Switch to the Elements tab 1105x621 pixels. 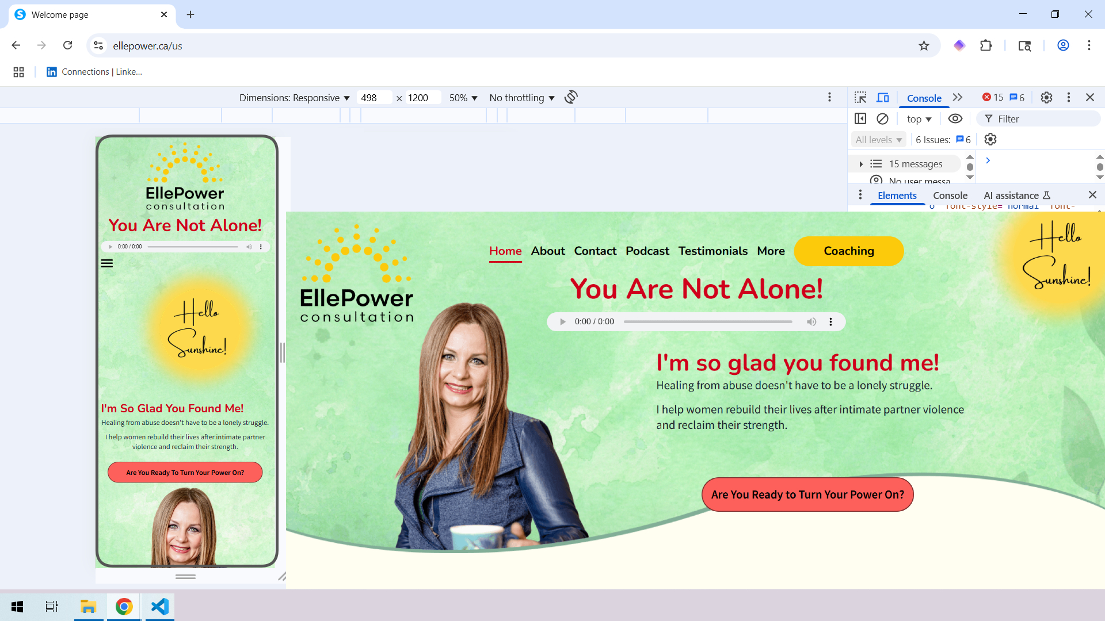(897, 195)
